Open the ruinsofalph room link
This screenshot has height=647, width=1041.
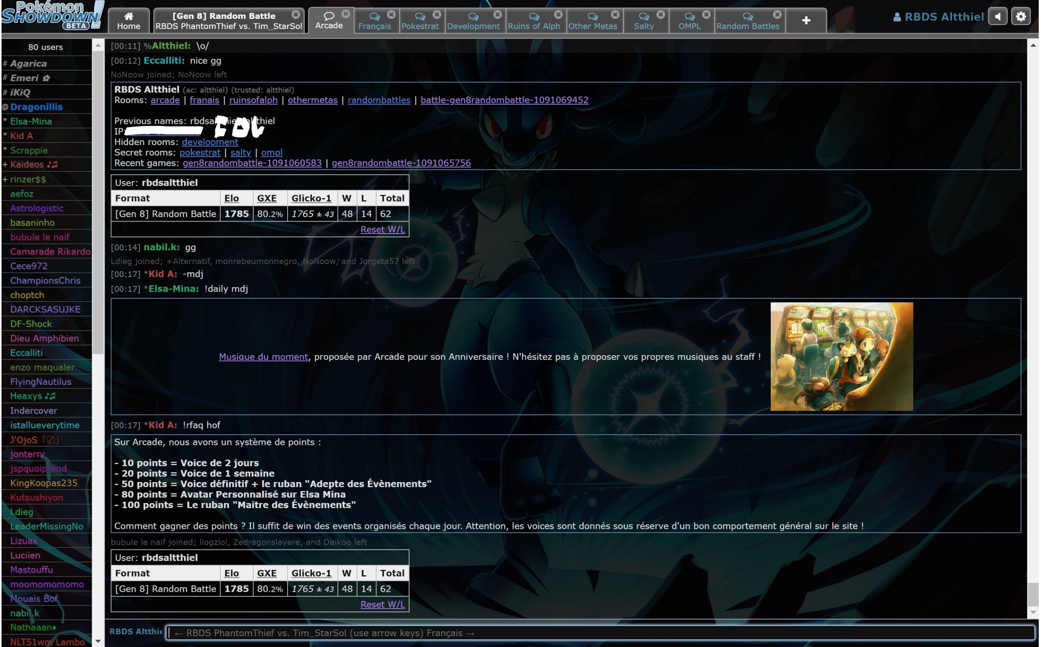(x=253, y=100)
